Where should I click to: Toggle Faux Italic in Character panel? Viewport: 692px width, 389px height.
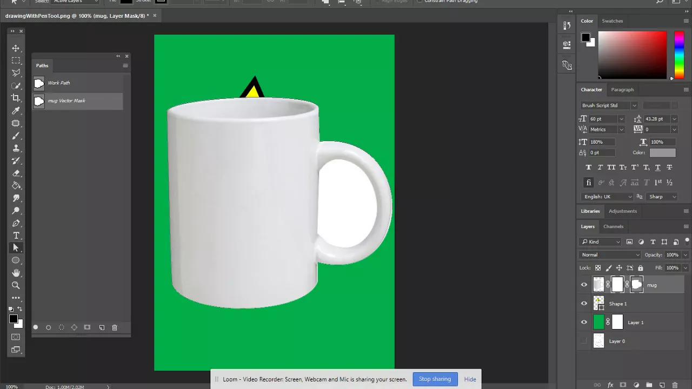point(600,167)
